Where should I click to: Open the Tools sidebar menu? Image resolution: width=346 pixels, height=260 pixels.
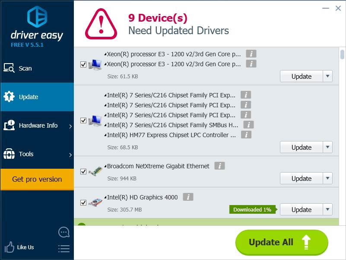(37, 154)
